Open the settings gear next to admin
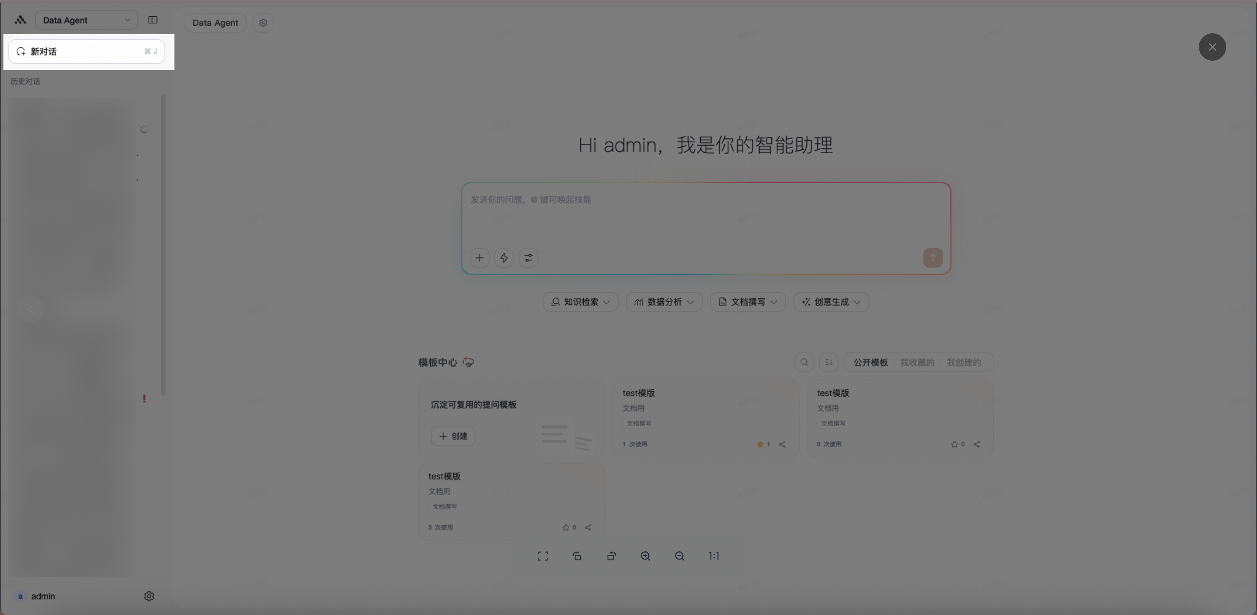1257x615 pixels. coord(149,596)
